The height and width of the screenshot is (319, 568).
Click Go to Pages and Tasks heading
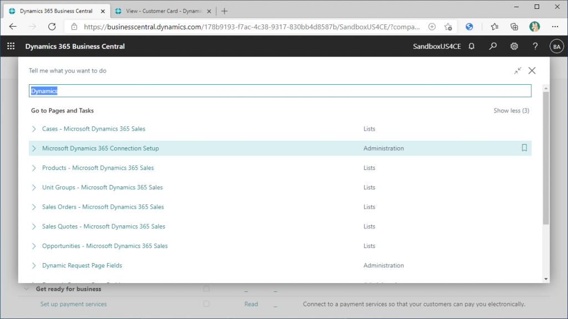pyautogui.click(x=62, y=111)
